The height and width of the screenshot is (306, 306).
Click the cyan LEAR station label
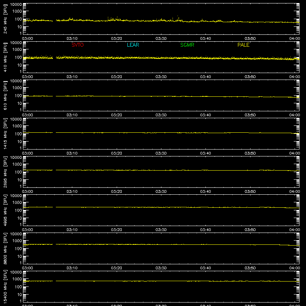point(133,45)
